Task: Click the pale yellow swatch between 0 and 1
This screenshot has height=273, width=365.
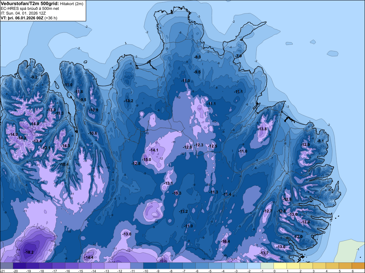Action: 280,266
